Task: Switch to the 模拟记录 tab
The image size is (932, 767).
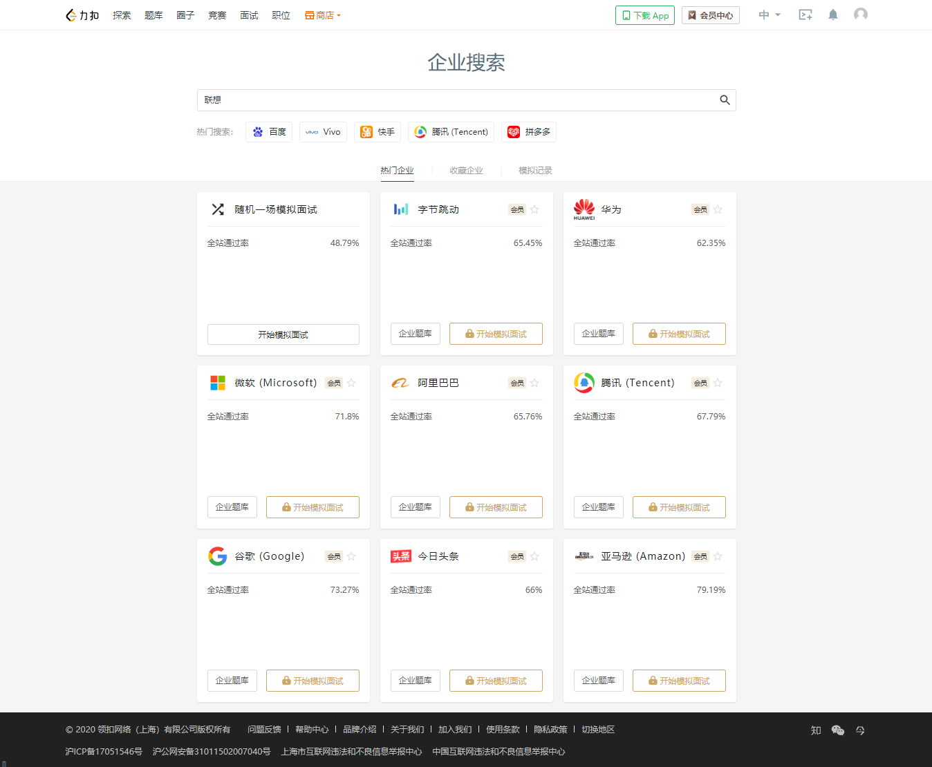Action: coord(535,171)
